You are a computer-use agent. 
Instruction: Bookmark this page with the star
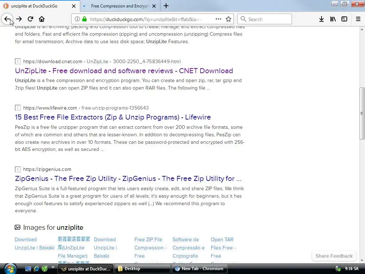(228, 19)
